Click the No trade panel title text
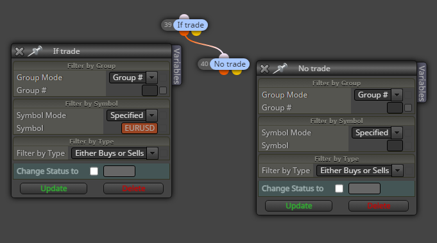The height and width of the screenshot is (243, 437). [x=314, y=69]
